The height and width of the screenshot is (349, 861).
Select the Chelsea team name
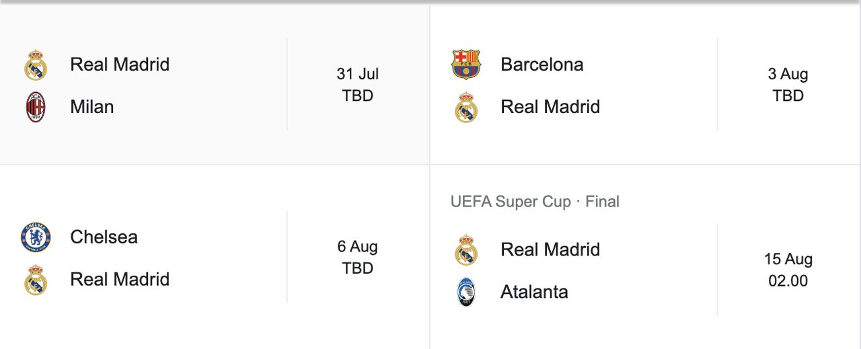tap(104, 237)
